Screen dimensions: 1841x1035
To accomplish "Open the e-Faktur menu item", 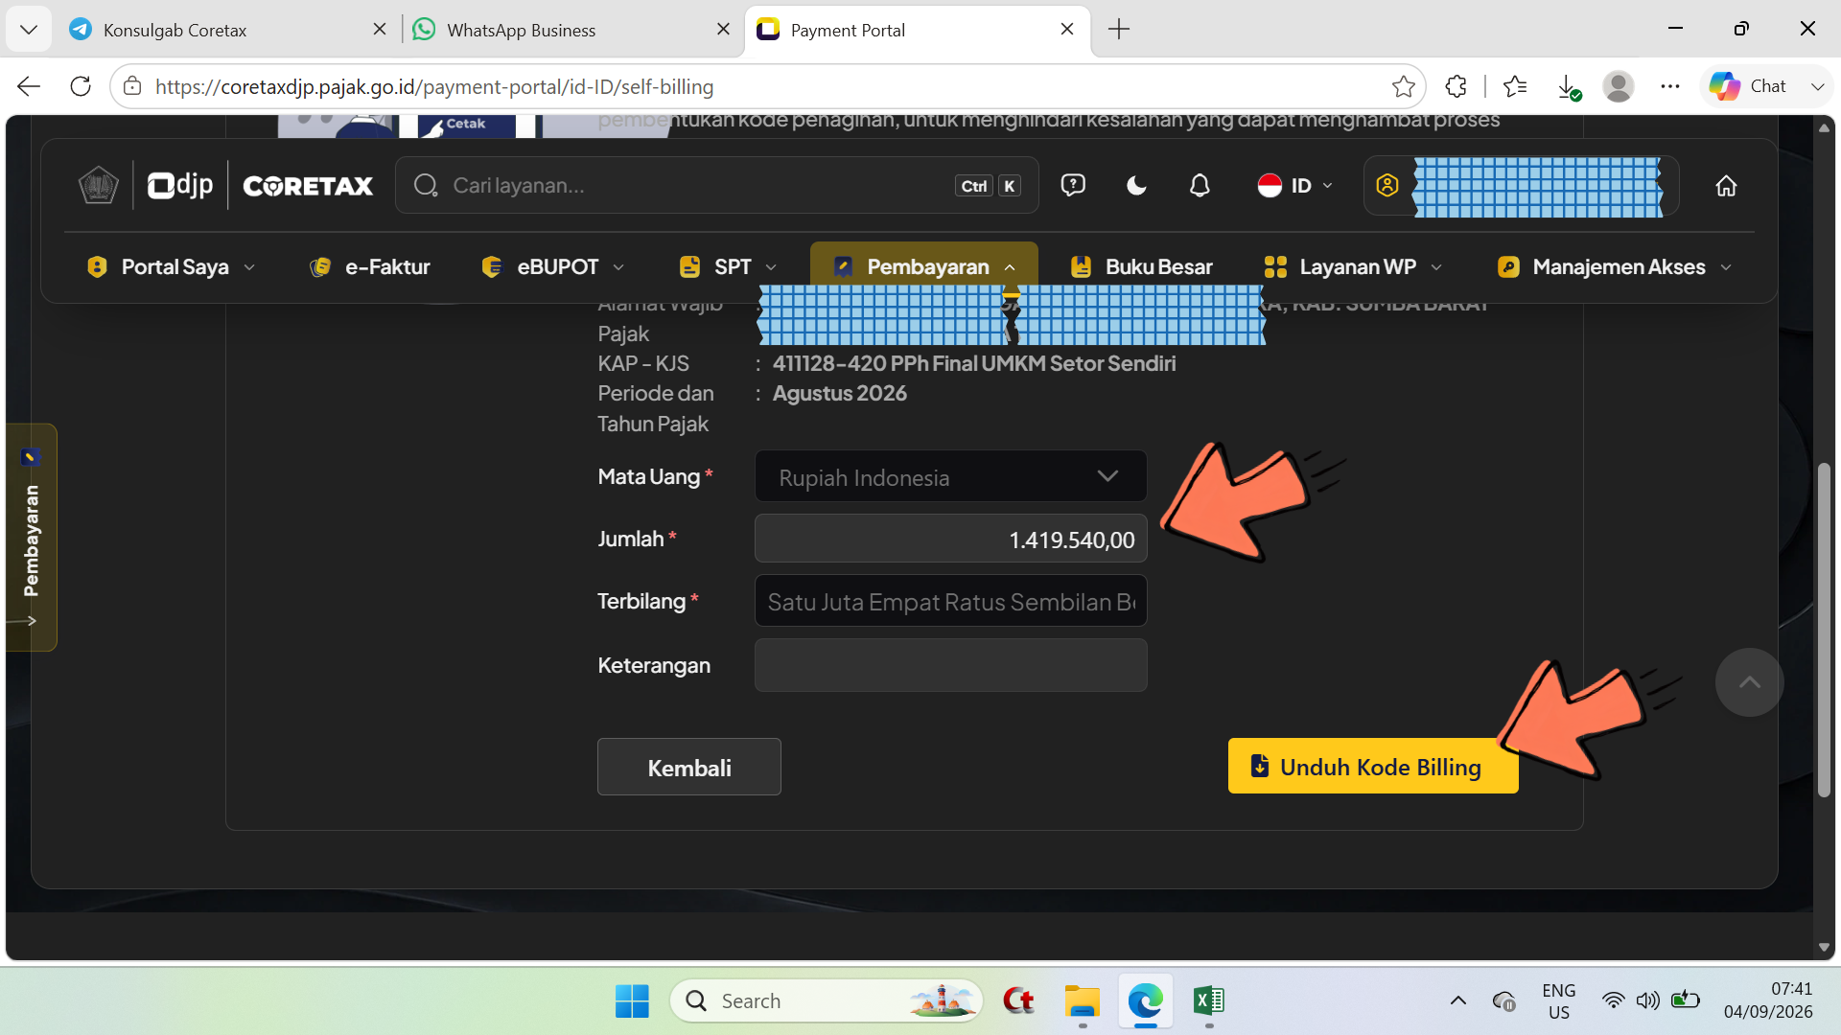I will pyautogui.click(x=370, y=267).
